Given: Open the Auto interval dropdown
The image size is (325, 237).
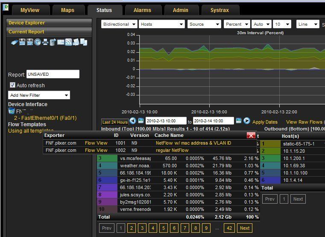Looking at the screenshot, I should (x=261, y=24).
